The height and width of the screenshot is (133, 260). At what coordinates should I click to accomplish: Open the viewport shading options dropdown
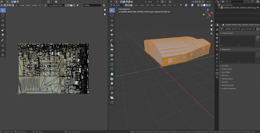(x=212, y=5)
